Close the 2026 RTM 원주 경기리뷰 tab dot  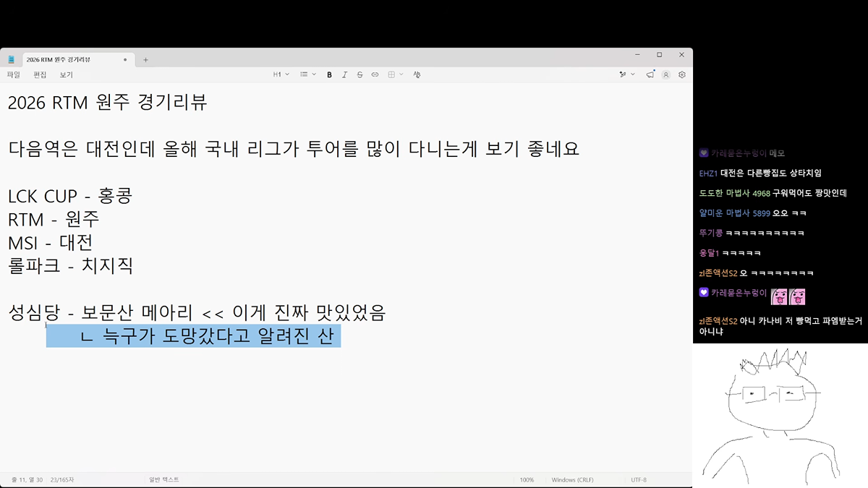tap(125, 59)
